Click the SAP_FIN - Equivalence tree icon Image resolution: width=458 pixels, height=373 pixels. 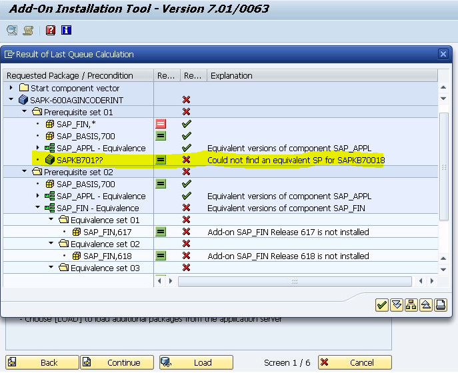50,208
